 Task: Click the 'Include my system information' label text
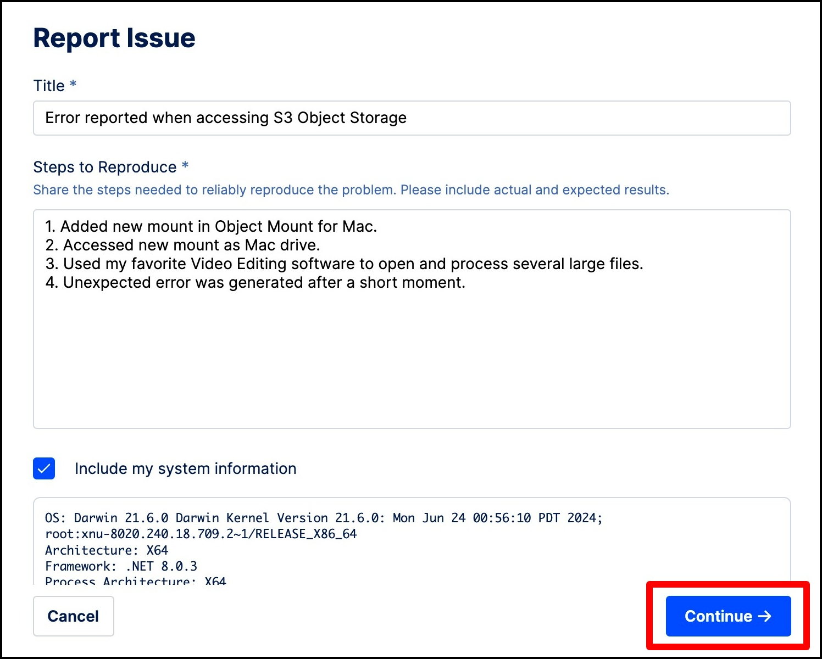(x=185, y=468)
